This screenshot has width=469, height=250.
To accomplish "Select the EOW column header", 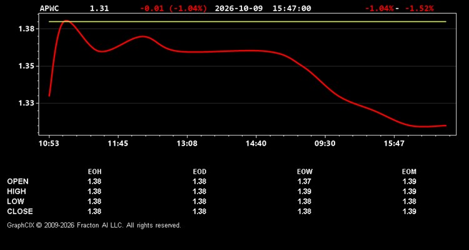I will coord(305,172).
